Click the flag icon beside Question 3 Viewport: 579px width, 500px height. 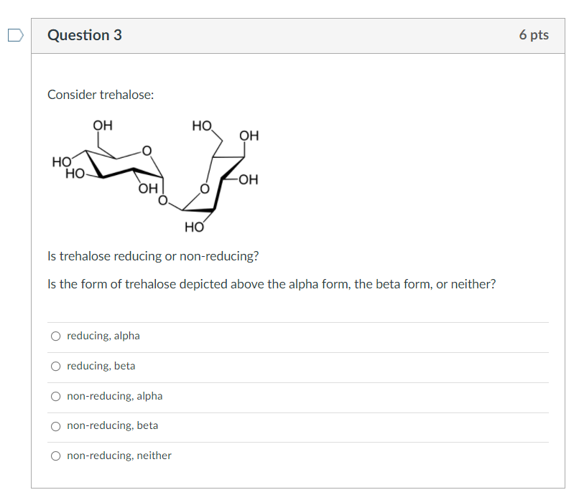(16, 34)
